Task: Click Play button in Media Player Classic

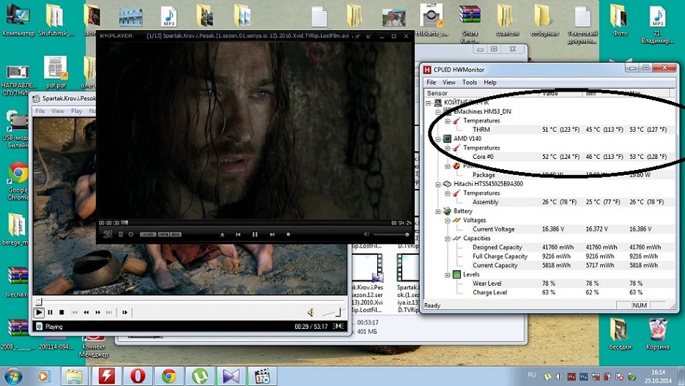Action: coord(39,312)
